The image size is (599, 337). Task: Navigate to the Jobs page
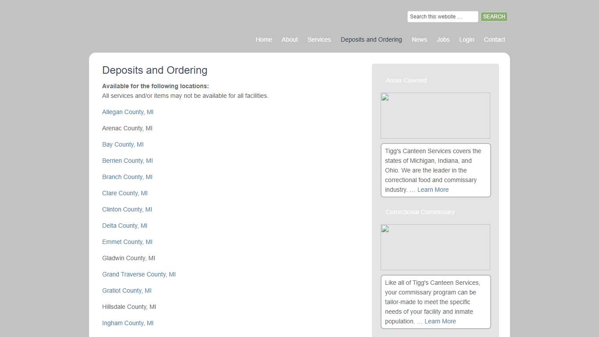(443, 39)
